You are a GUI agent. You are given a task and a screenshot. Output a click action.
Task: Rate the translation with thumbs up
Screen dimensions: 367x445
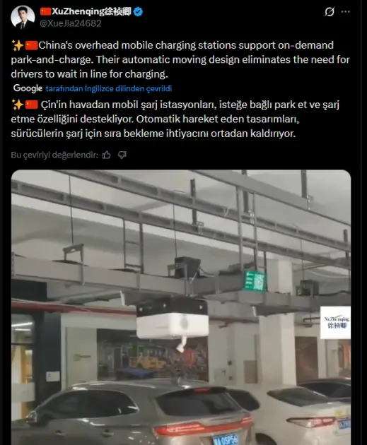click(107, 155)
